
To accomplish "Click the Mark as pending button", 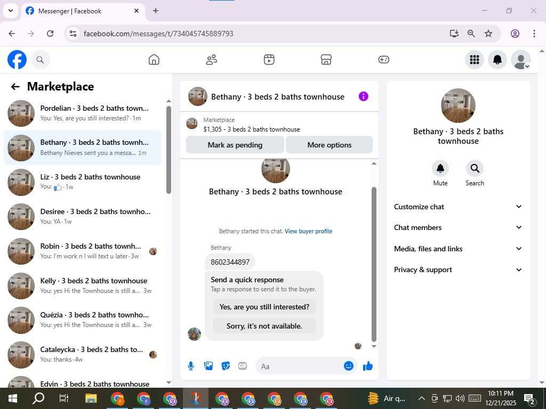I will 235,145.
